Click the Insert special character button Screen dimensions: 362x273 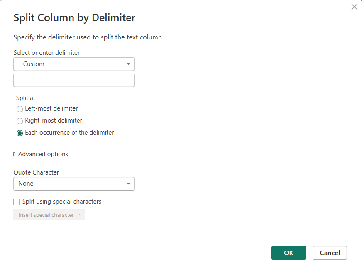click(46, 215)
